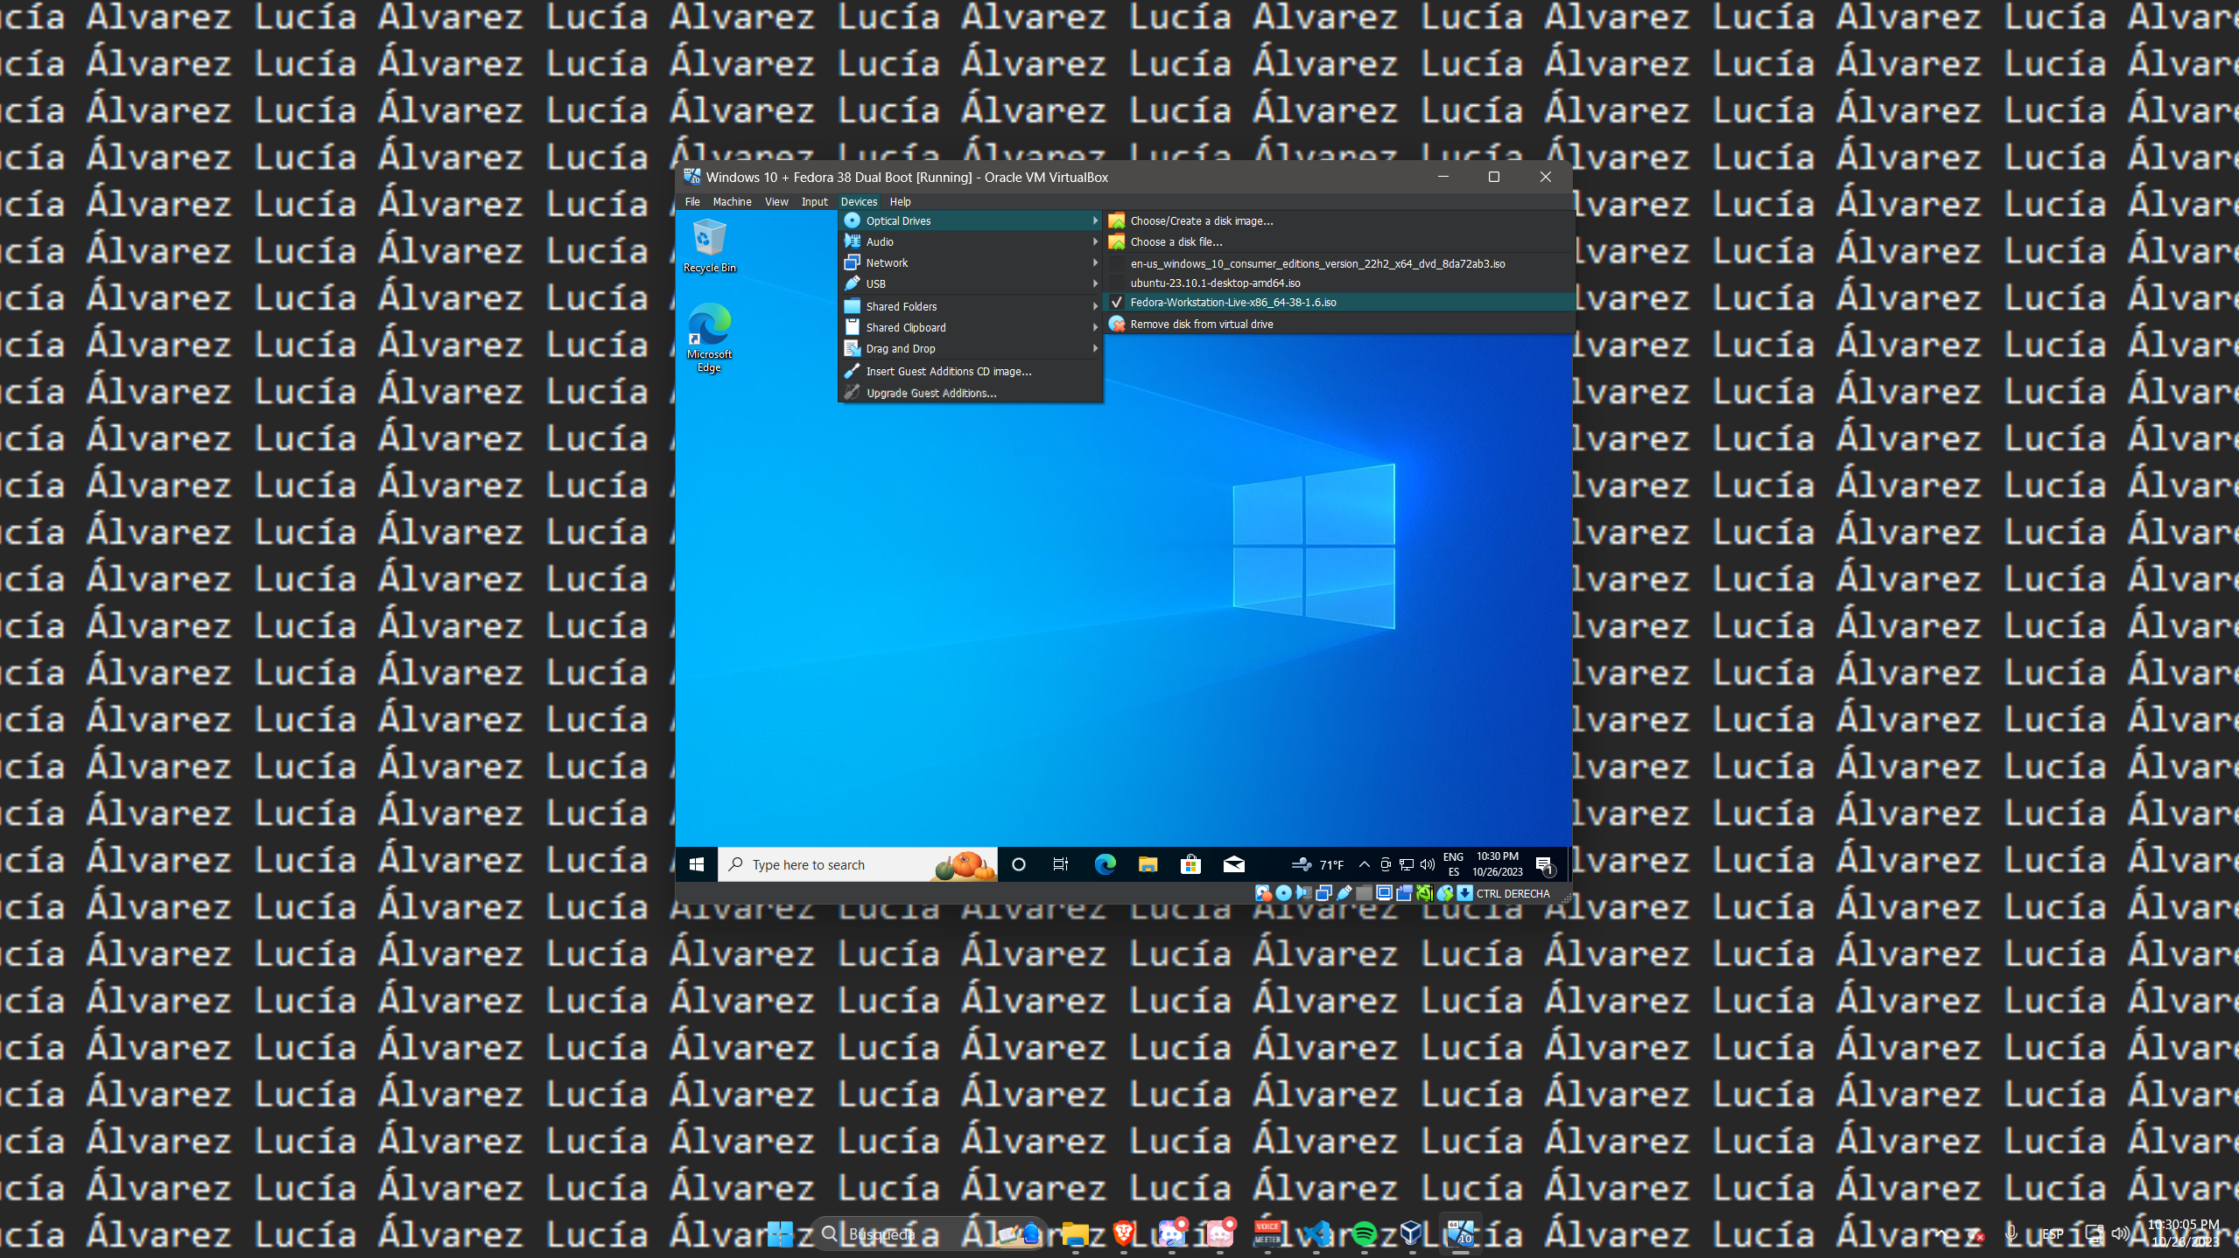Viewport: 2239px width, 1258px height.
Task: Click the audio status bar indicator
Action: point(1303,893)
